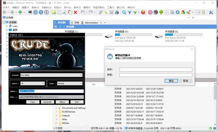The height and width of the screenshot is (132, 218).
Task: Toggle the selection checkbox toolbar icon
Action: tap(112, 12)
